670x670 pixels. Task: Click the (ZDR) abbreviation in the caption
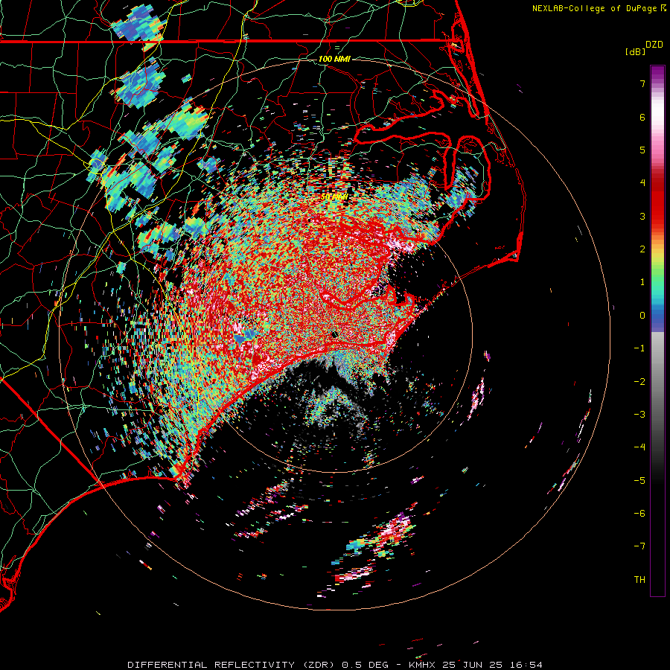click(319, 665)
